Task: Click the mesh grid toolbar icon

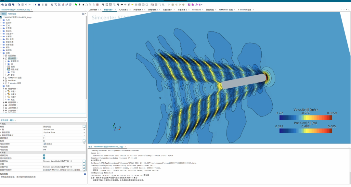Action: click(140, 5)
